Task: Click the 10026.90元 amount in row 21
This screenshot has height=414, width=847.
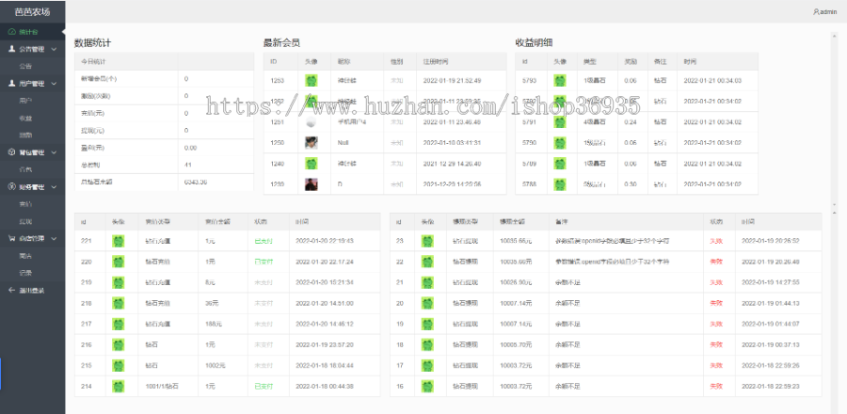Action: coord(516,282)
